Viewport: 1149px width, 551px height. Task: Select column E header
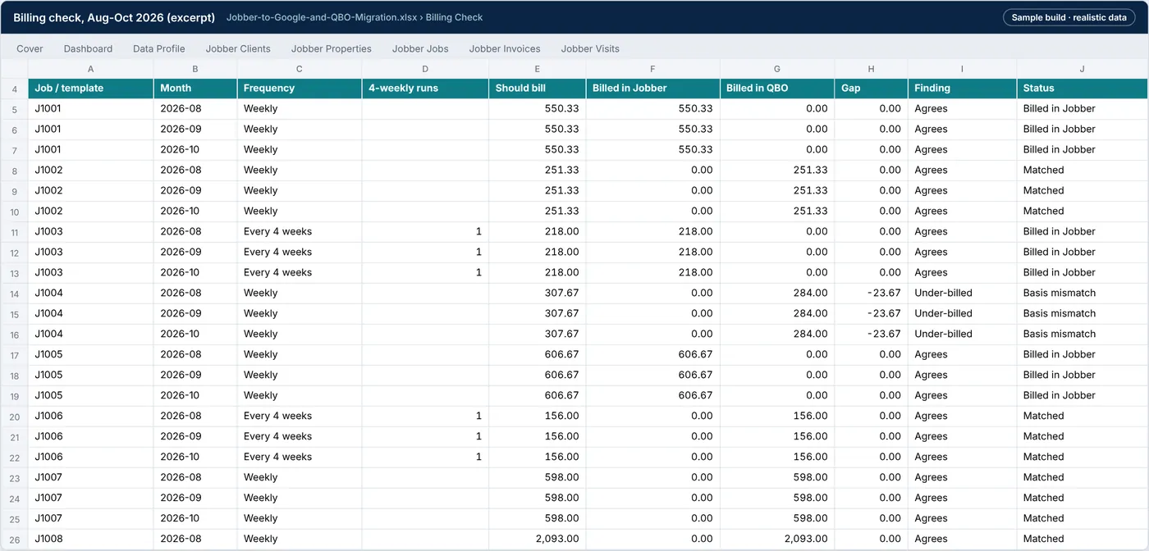coord(537,69)
